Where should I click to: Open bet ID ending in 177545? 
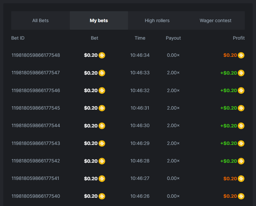click(x=36, y=108)
